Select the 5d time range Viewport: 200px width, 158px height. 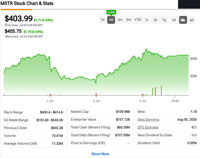coord(111,20)
